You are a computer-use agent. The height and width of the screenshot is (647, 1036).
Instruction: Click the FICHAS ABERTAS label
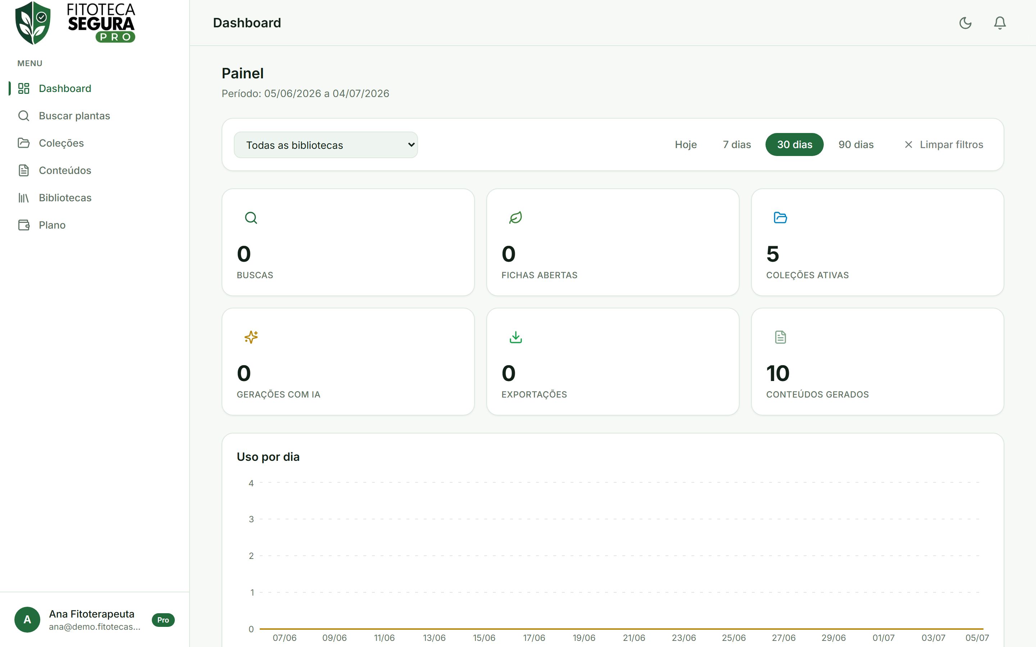pyautogui.click(x=540, y=275)
